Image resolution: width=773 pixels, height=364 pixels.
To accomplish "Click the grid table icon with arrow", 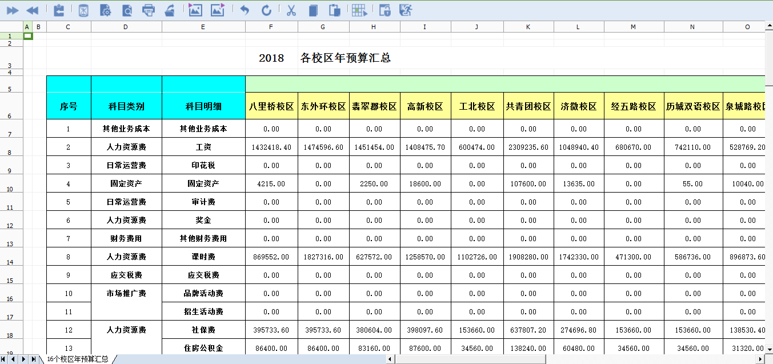I will click(x=359, y=10).
